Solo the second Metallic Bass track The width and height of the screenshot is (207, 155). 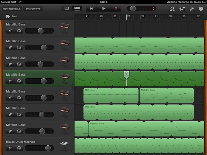coord(19,48)
